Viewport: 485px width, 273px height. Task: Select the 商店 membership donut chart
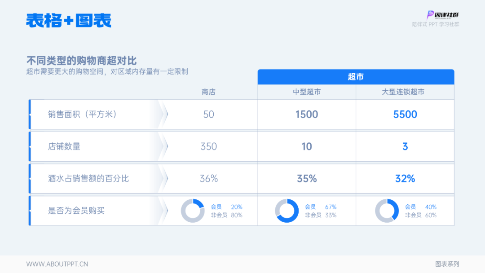(193, 211)
